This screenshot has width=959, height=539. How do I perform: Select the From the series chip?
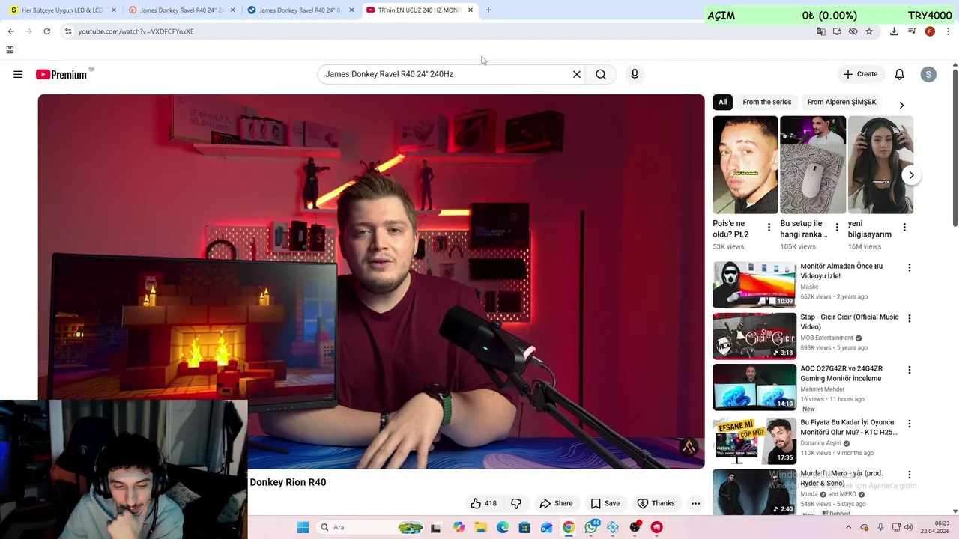click(x=766, y=102)
